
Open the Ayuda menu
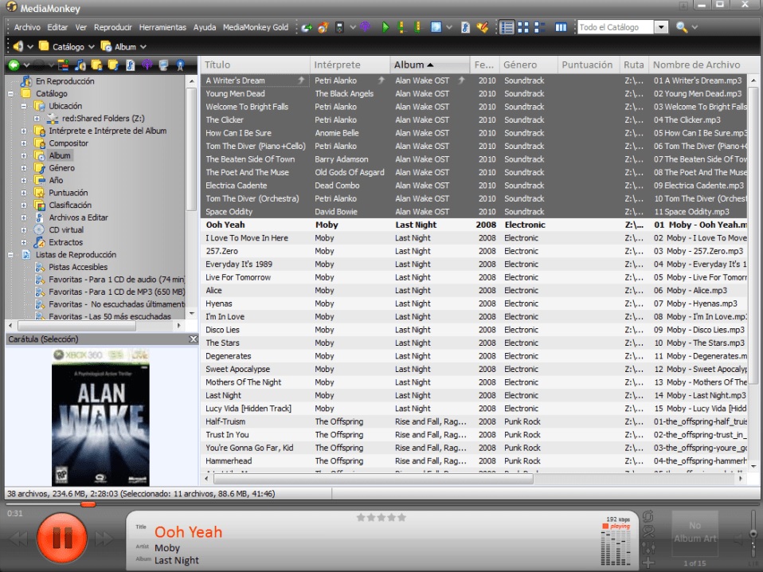pyautogui.click(x=205, y=27)
